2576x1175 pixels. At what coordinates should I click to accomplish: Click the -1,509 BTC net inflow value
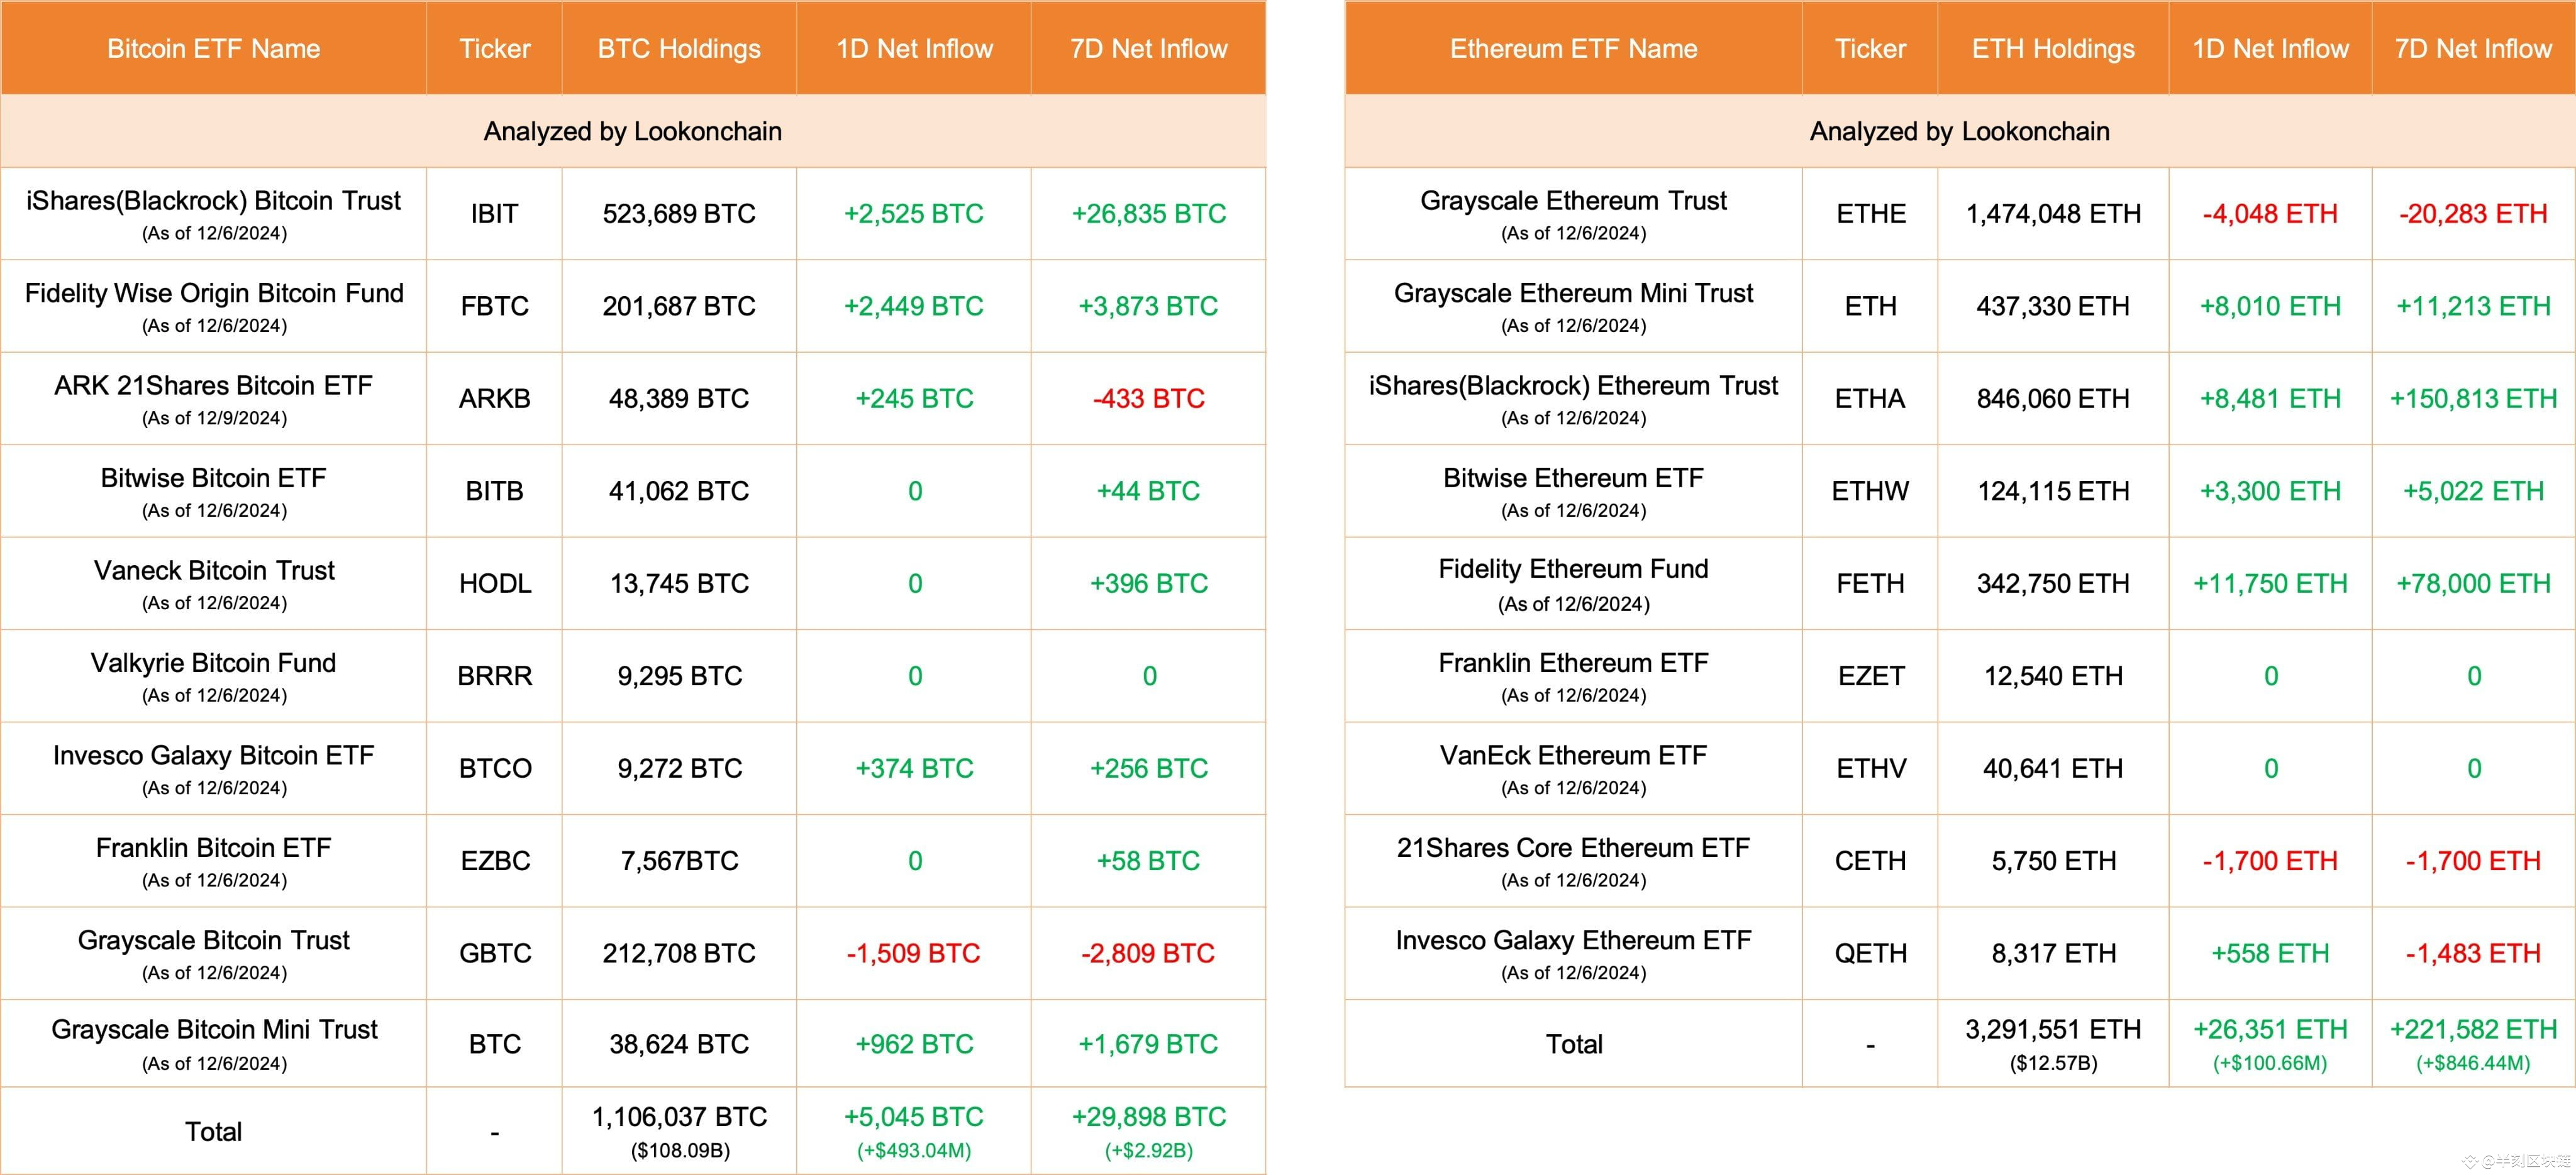click(x=913, y=953)
